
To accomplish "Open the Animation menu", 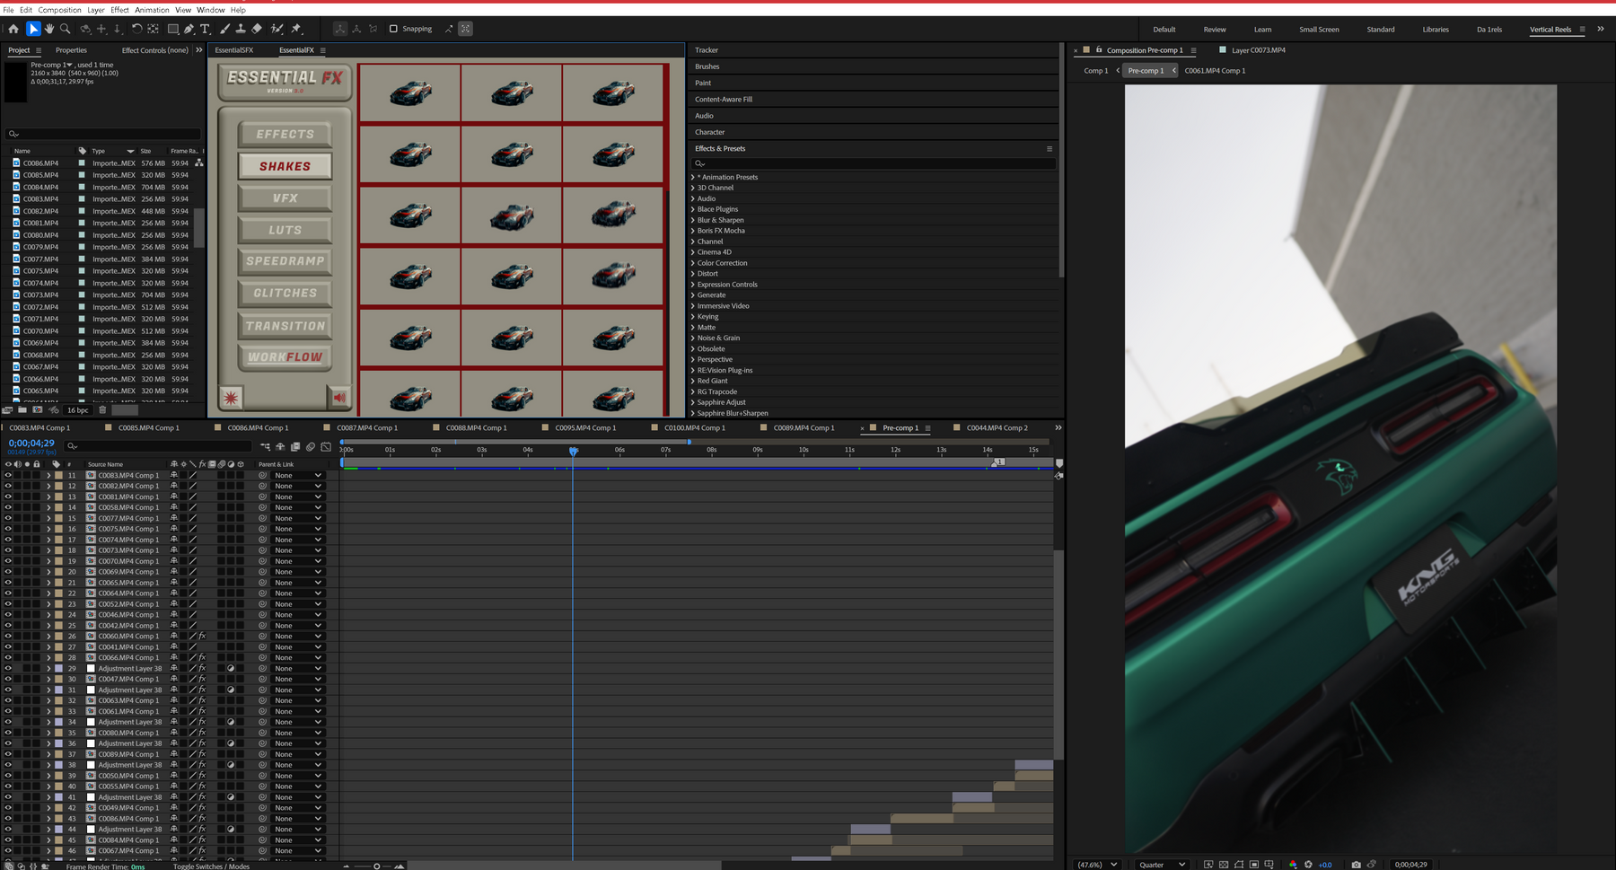I will [x=151, y=10].
